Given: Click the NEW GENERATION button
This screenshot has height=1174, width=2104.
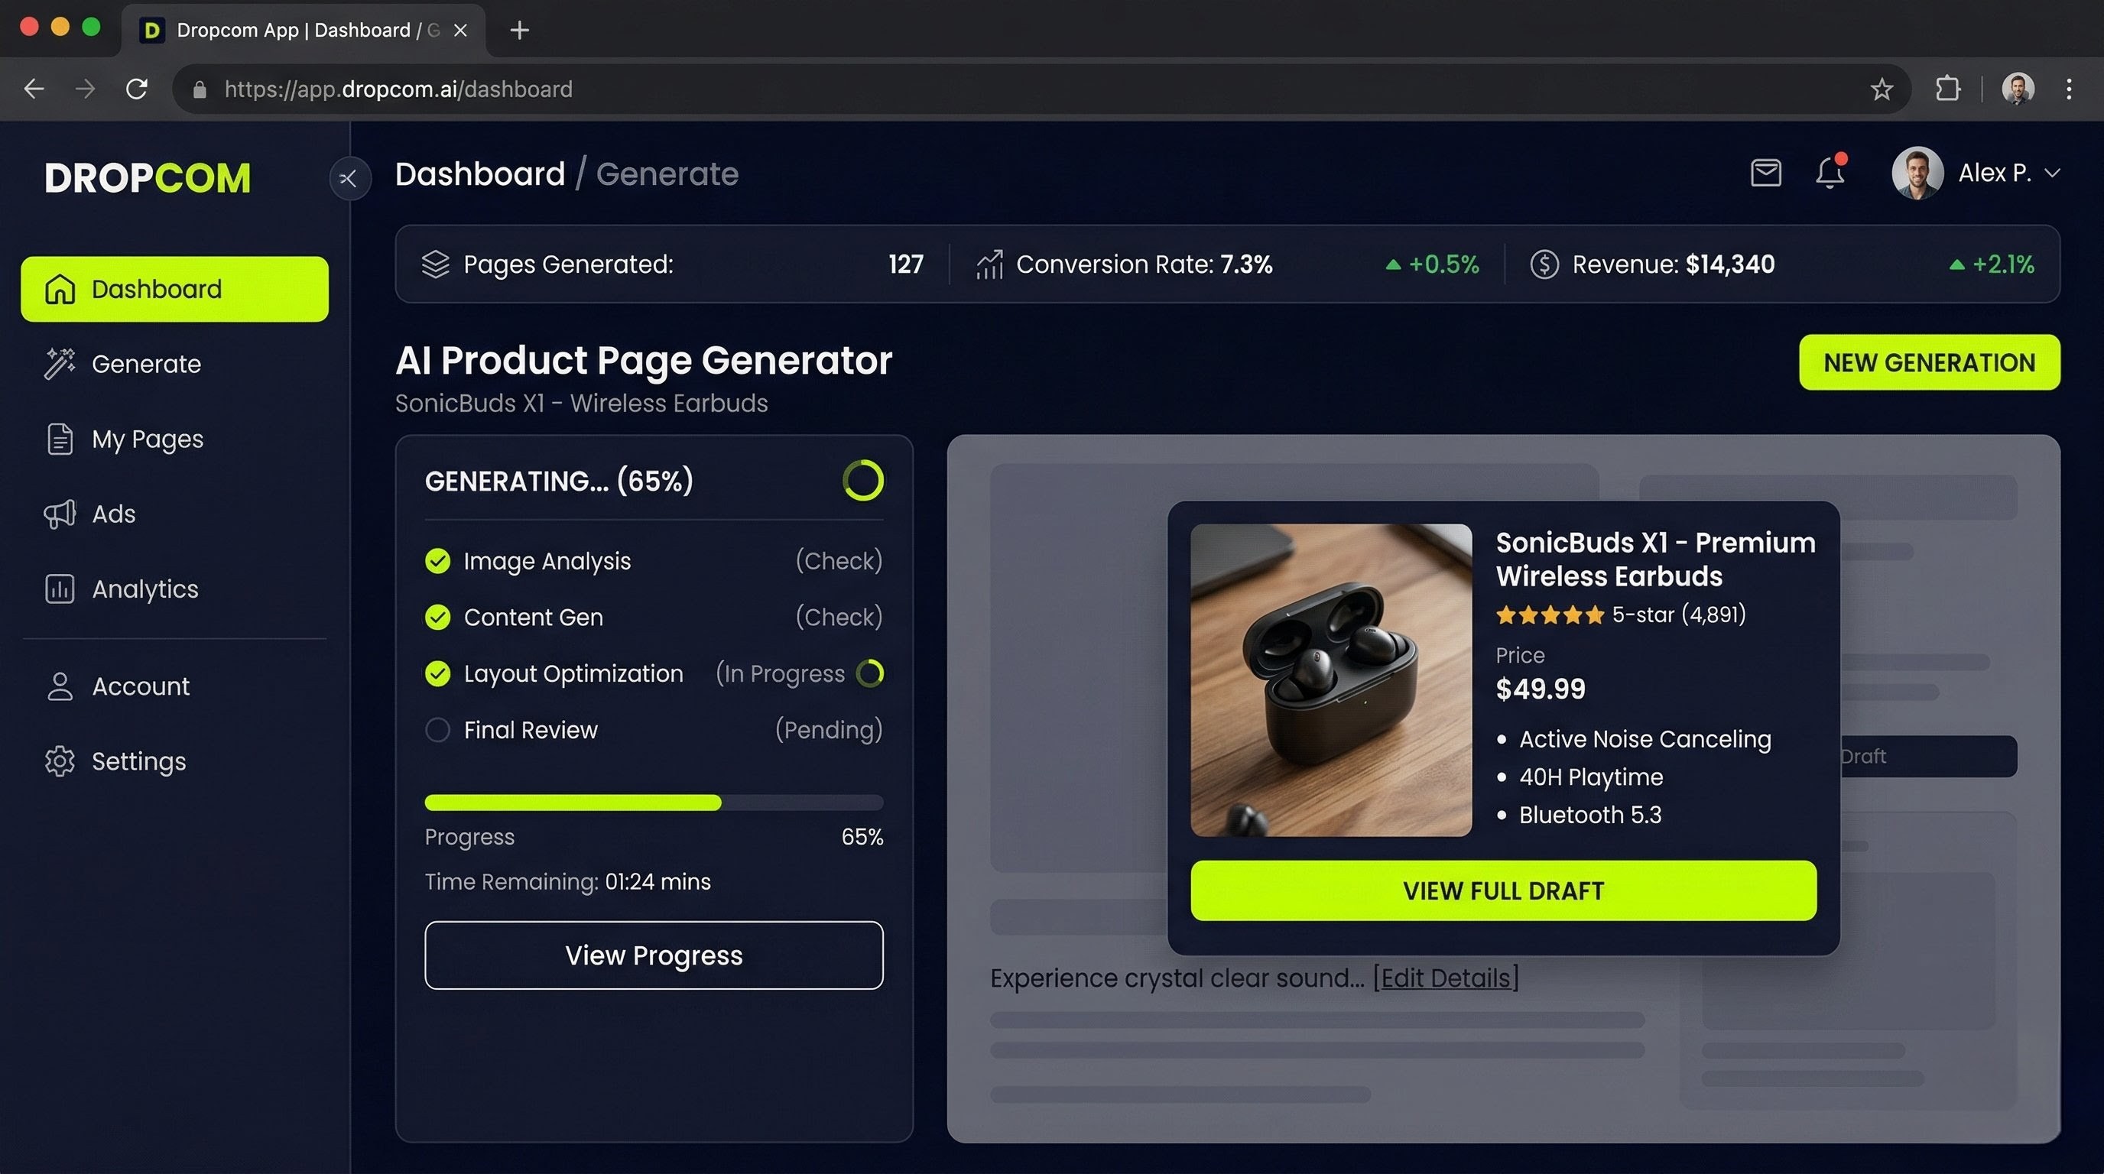Looking at the screenshot, I should (1928, 362).
